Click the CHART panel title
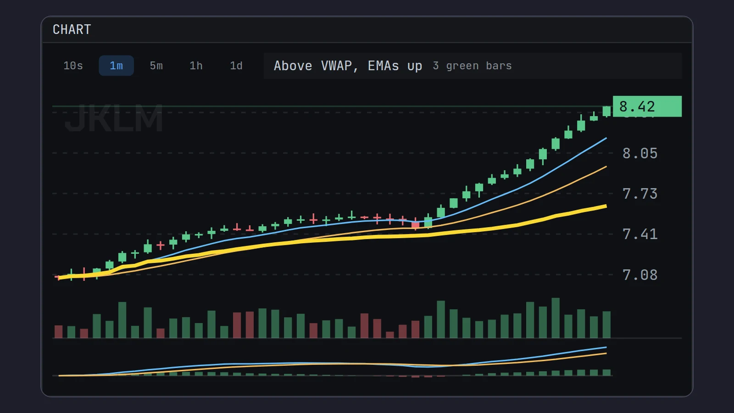 pyautogui.click(x=72, y=29)
